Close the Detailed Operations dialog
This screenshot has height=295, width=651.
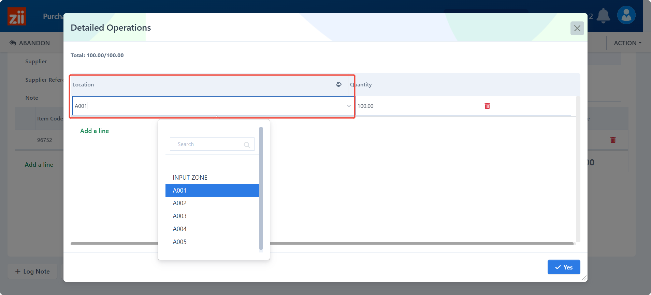coord(577,28)
